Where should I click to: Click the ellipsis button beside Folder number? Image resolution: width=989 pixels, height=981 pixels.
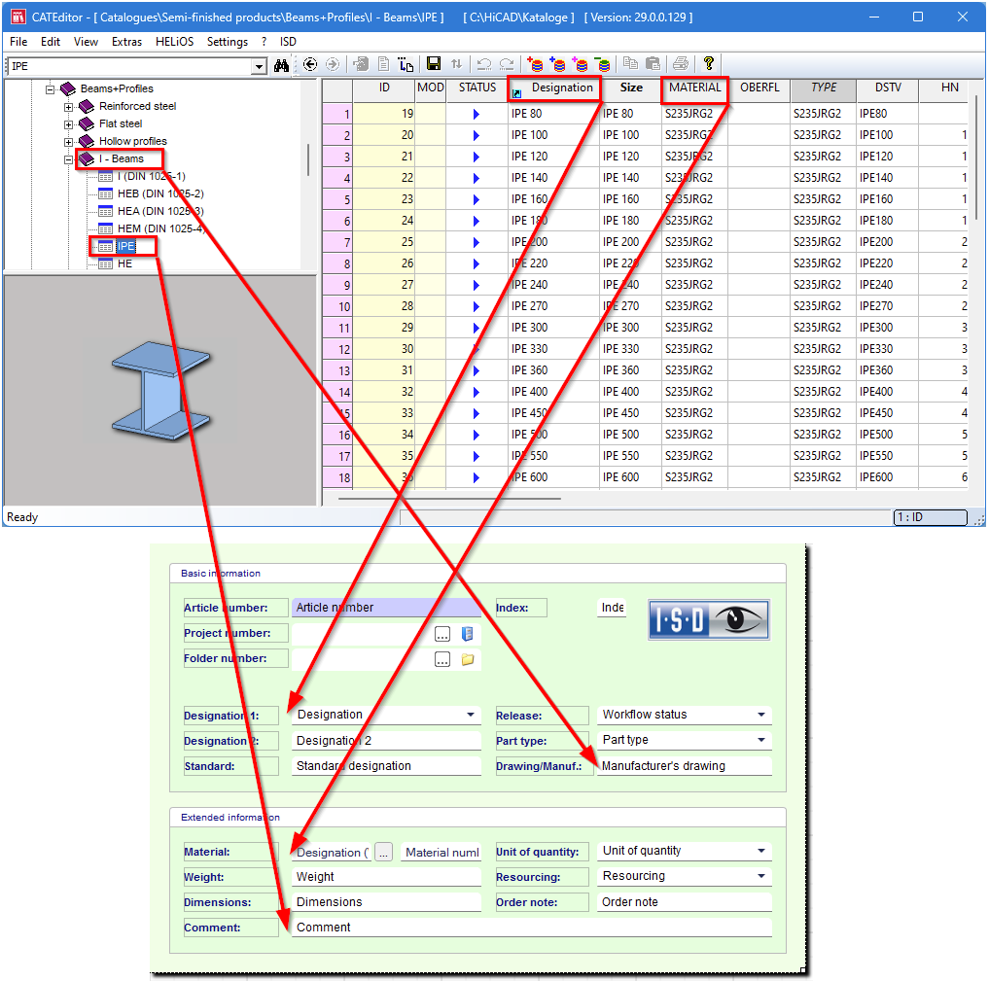pos(442,660)
